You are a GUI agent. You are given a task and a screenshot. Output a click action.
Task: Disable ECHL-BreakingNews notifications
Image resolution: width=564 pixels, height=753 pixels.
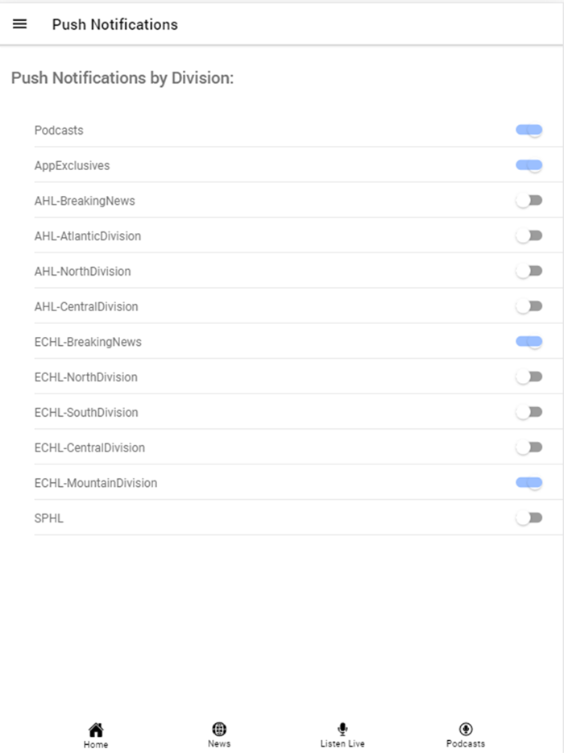point(529,342)
